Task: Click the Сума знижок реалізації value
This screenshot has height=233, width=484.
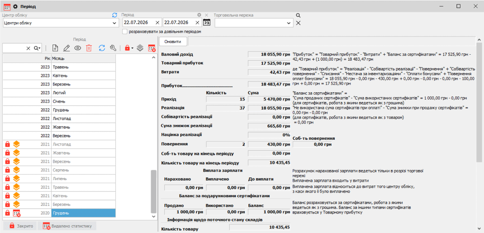Action: (270, 126)
